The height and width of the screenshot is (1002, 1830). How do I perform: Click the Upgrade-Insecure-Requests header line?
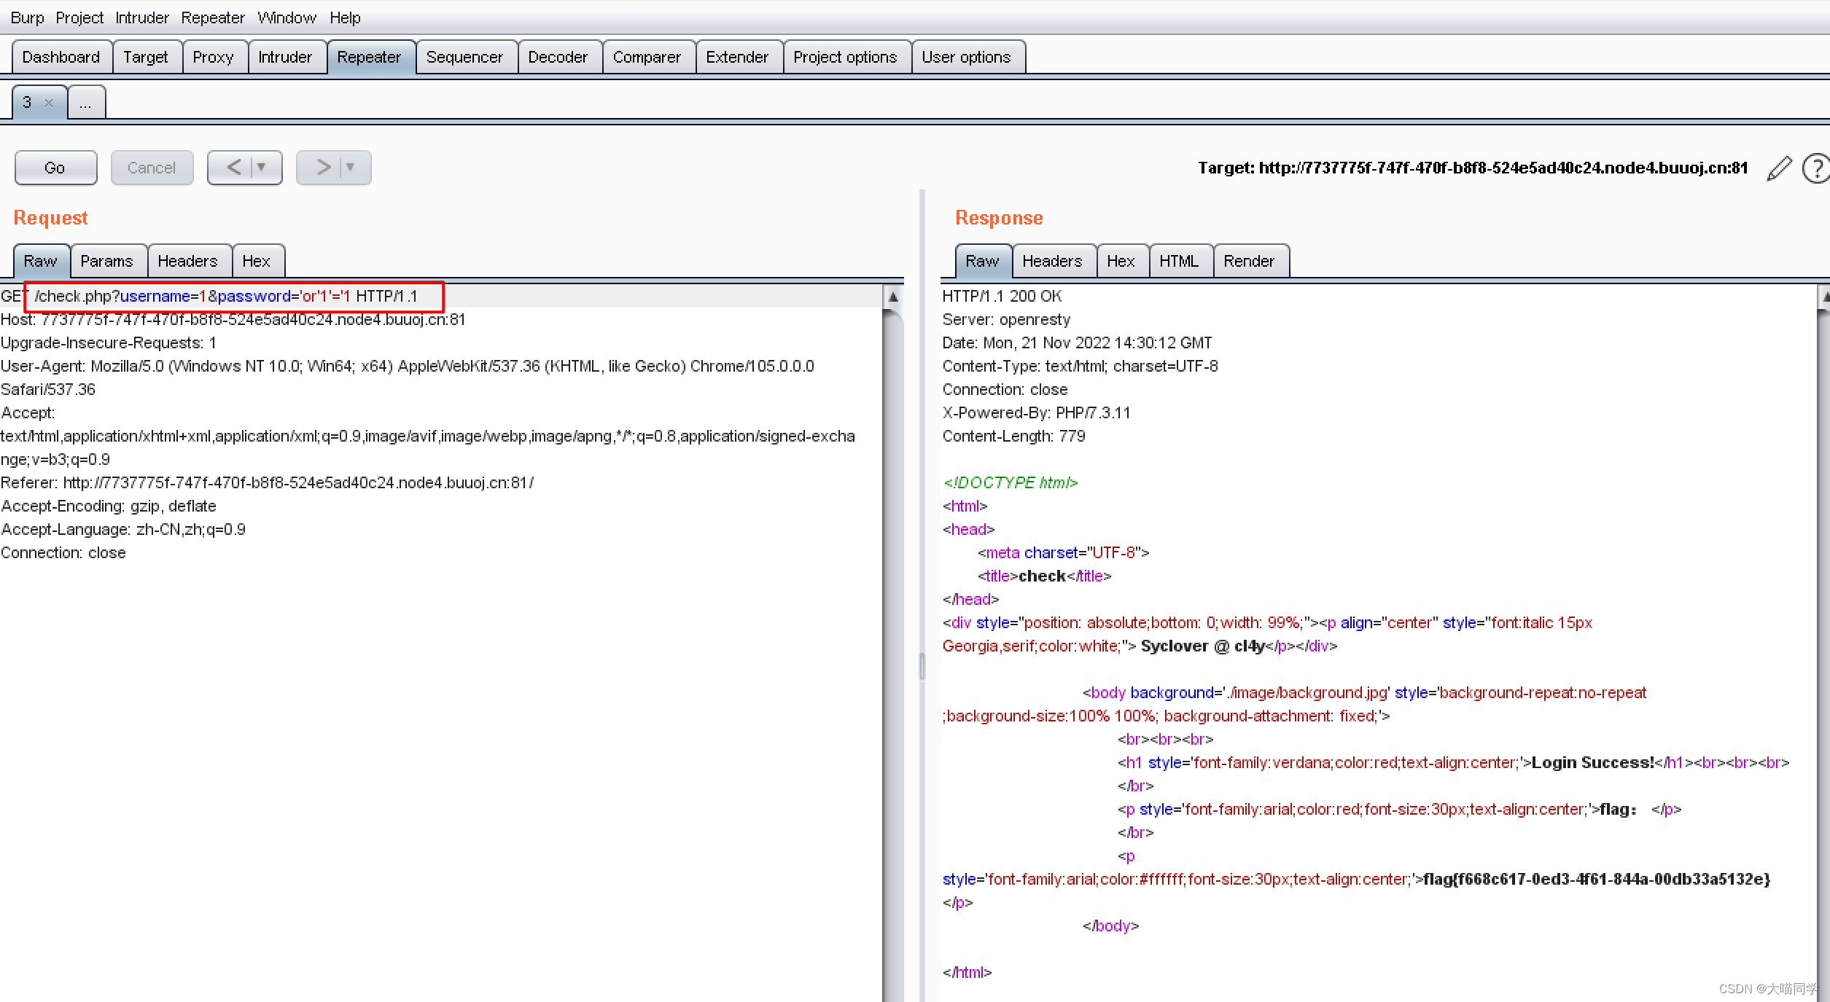pos(109,343)
